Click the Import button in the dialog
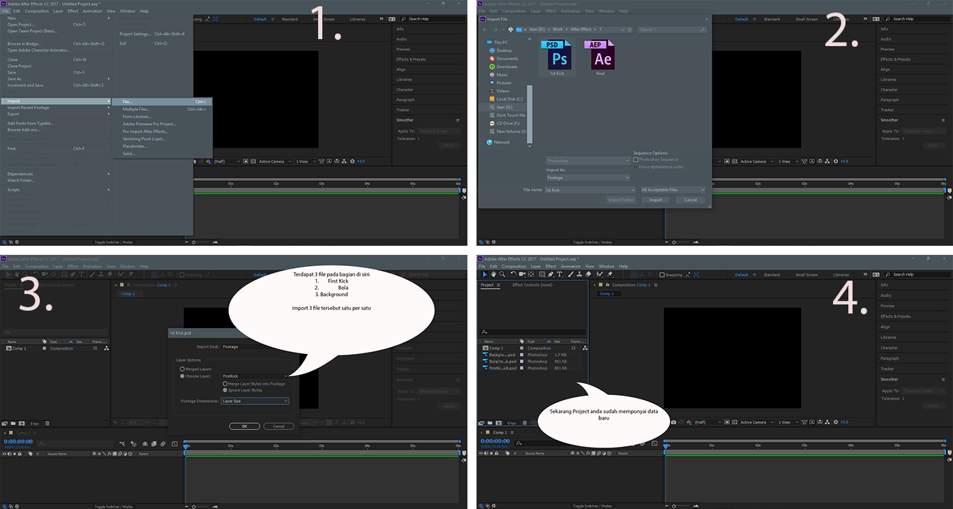953x509 pixels. 655,200
